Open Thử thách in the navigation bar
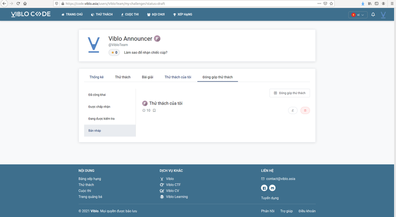396x217 pixels. pos(102,14)
